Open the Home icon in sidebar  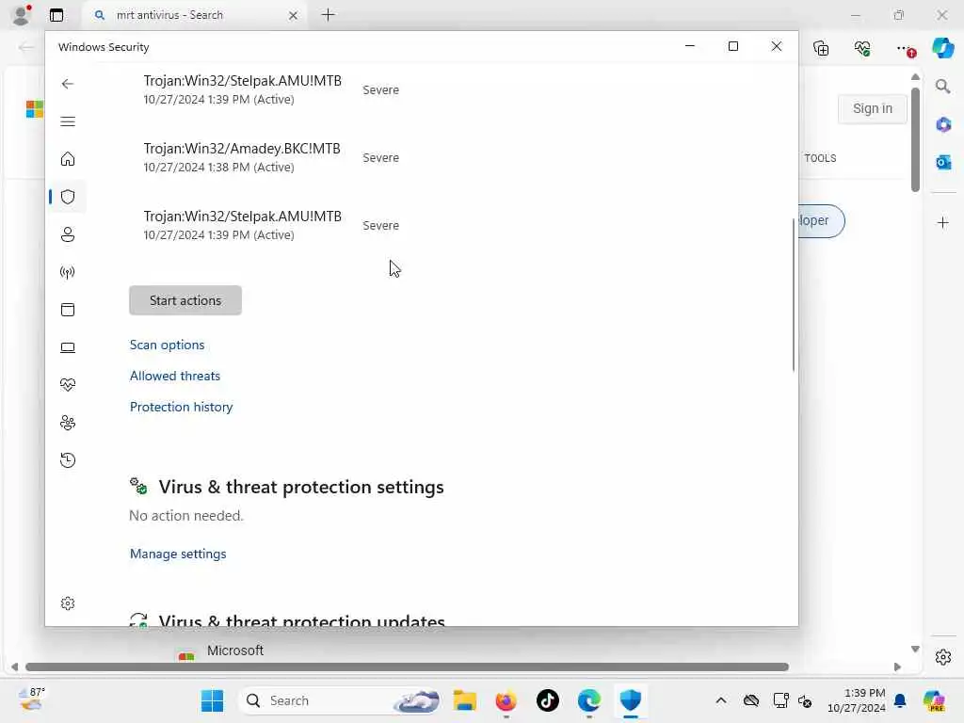68,159
